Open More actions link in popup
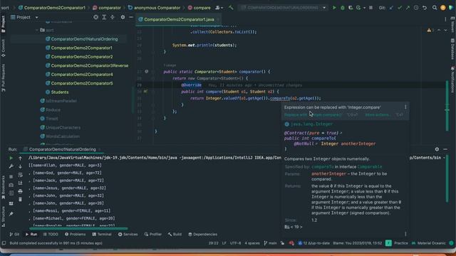This screenshot has height=256, width=456. [378, 114]
